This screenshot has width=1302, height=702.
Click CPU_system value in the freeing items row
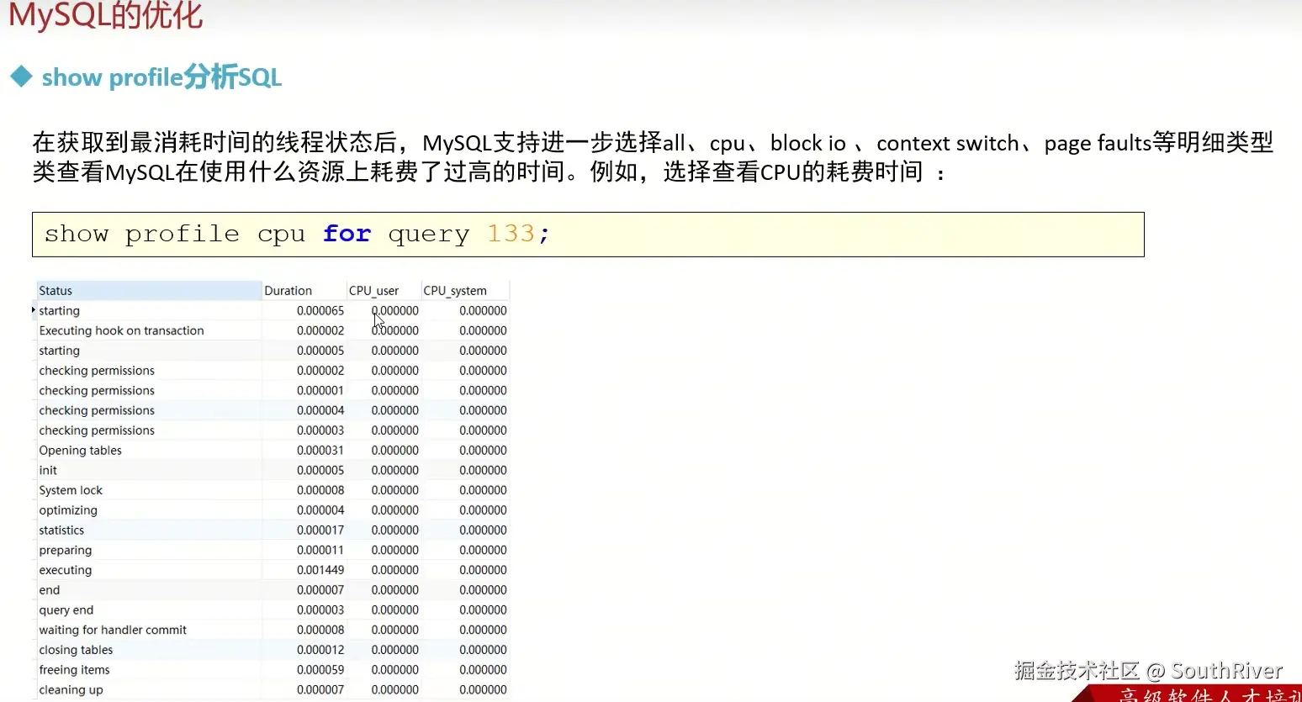[483, 670]
